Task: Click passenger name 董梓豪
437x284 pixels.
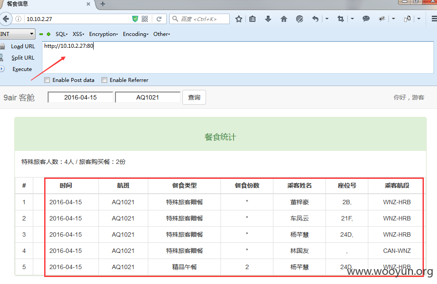Action: (x=299, y=202)
